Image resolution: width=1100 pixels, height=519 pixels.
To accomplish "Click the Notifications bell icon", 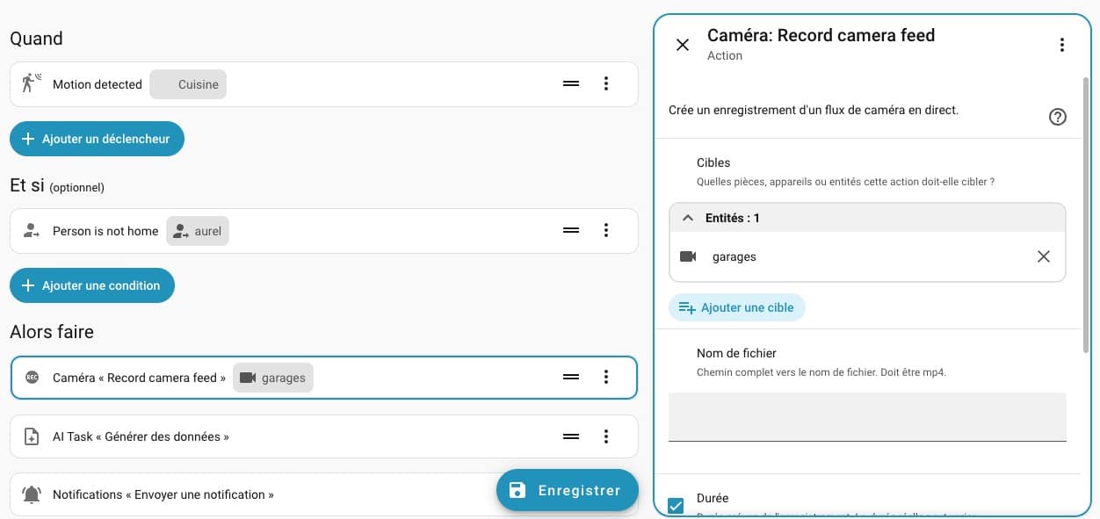I will tap(32, 494).
